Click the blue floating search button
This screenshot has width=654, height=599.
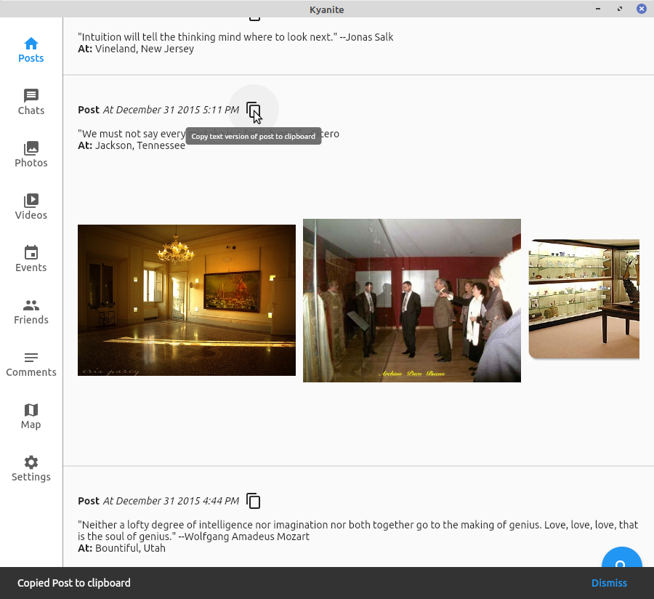(621, 561)
